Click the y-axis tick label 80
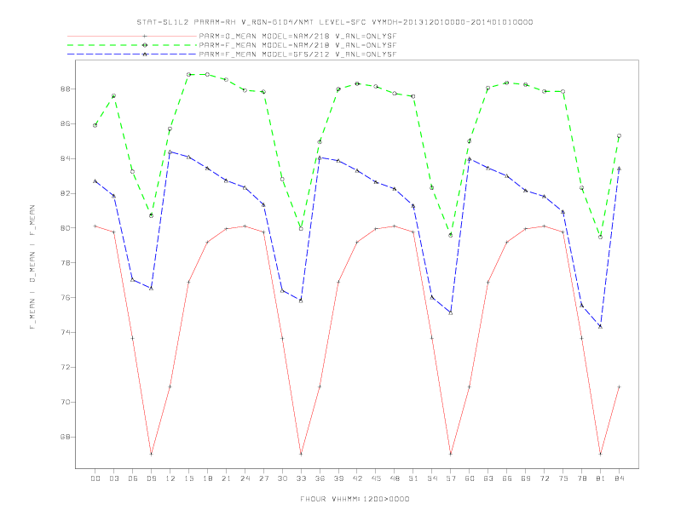Viewport: 675px width, 521px height. 66,228
